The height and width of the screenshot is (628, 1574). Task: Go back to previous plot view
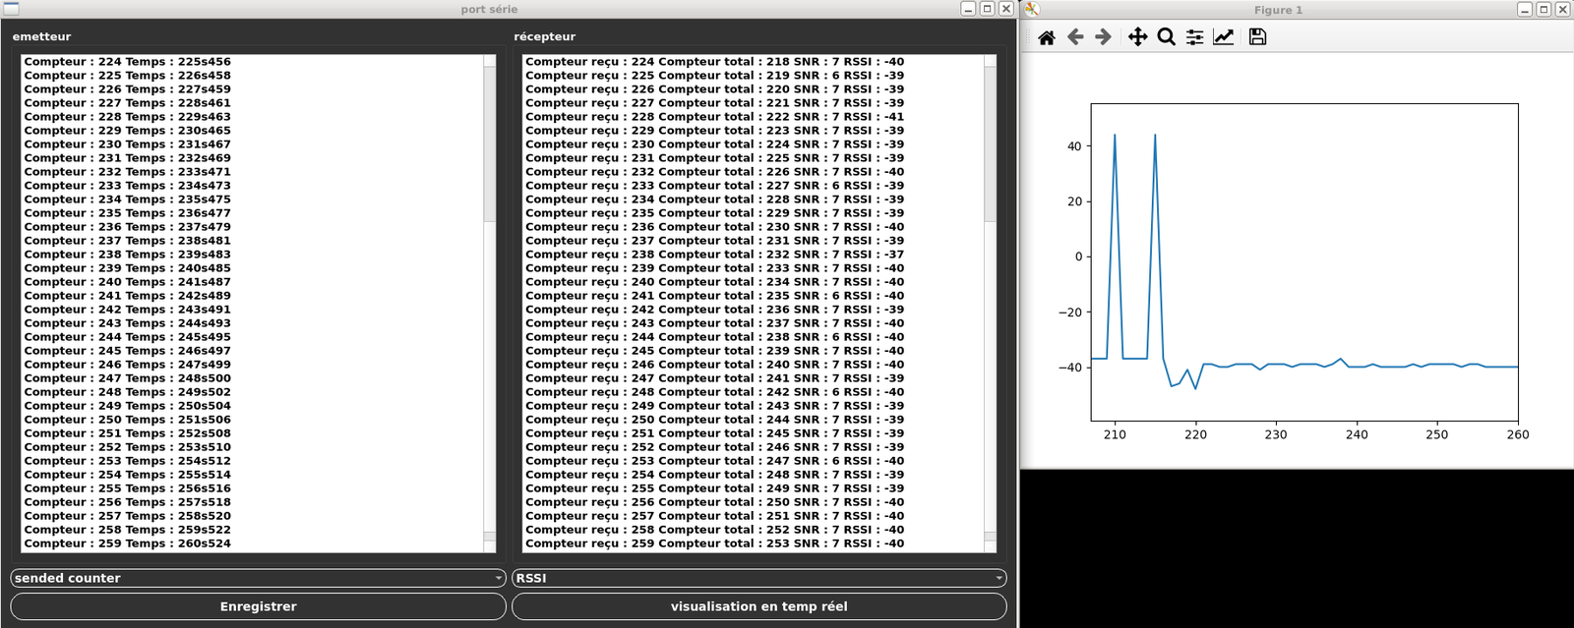[1075, 37]
